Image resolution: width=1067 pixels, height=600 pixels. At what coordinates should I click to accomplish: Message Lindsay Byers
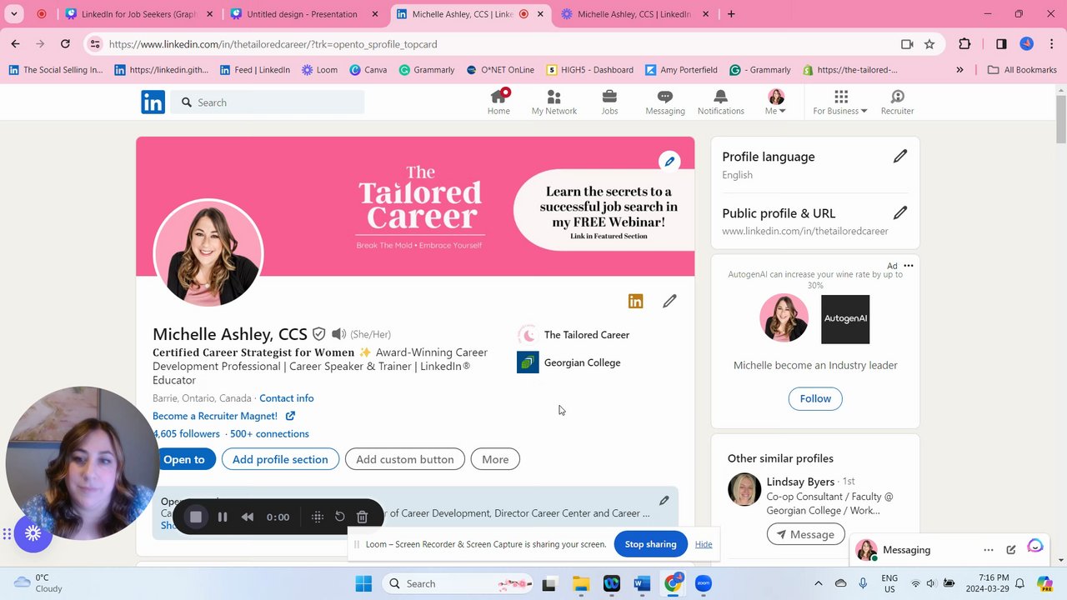coord(806,534)
